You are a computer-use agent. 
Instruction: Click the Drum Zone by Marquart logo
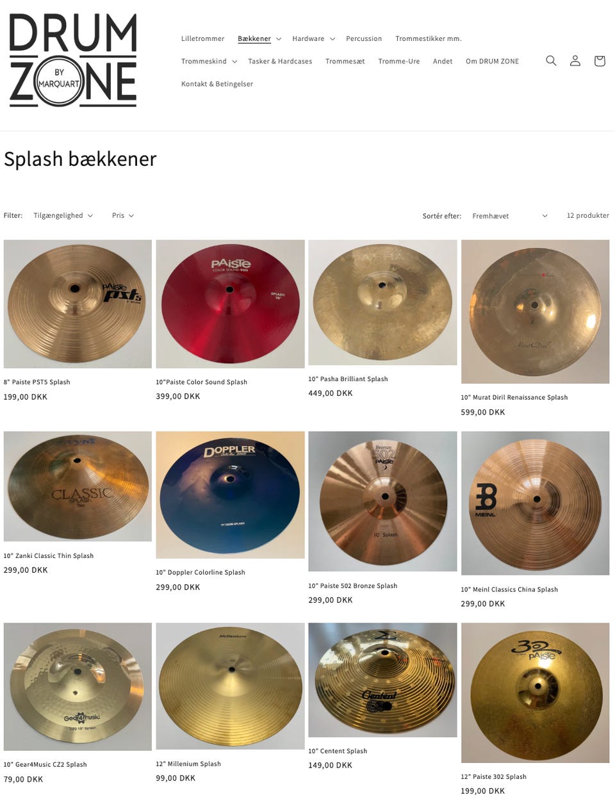coord(73,60)
